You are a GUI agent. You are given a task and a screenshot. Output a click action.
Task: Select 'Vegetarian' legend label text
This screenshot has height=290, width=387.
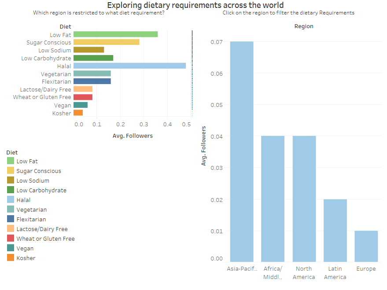(32, 209)
